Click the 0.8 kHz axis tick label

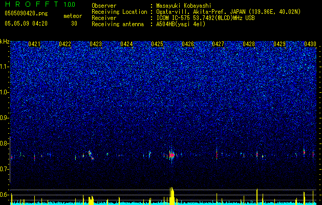pos(4,143)
